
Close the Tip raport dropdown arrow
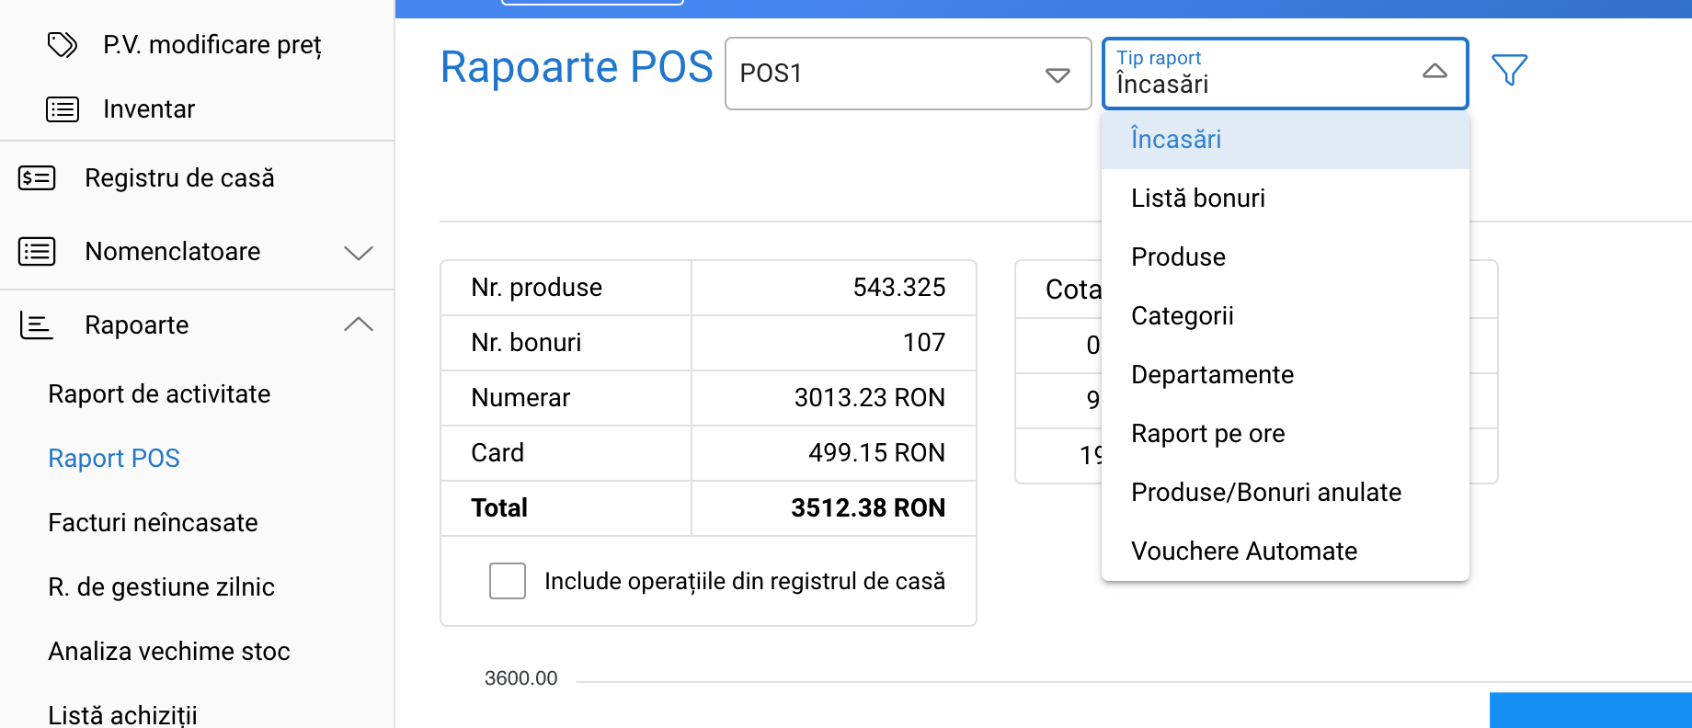point(1435,72)
